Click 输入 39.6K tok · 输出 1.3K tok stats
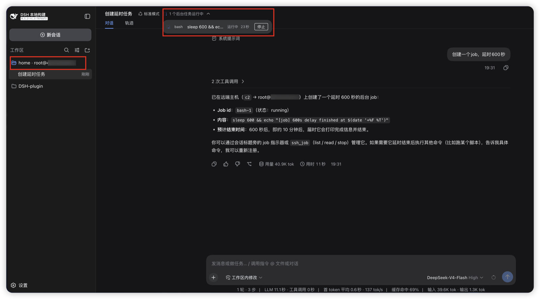Viewport: 540px width, 299px height. pos(456,290)
